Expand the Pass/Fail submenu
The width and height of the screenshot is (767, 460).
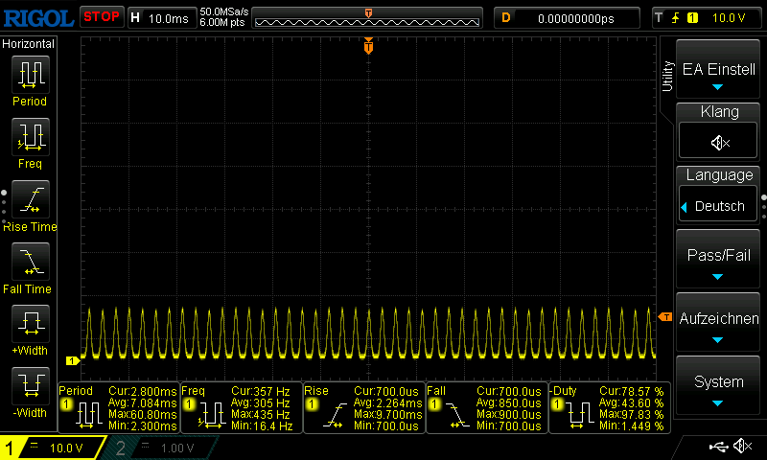[x=719, y=261]
